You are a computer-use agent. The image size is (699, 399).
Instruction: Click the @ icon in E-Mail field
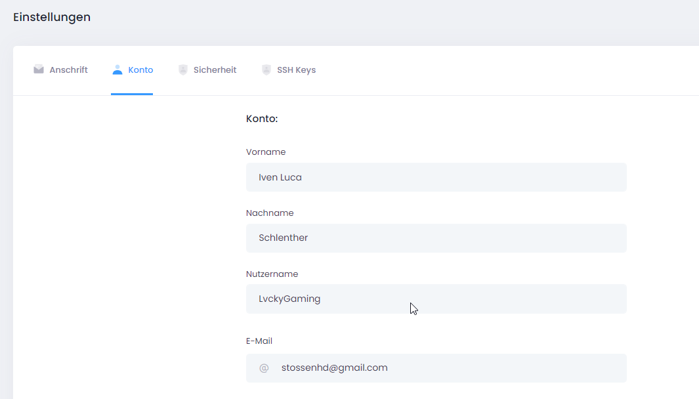click(264, 368)
